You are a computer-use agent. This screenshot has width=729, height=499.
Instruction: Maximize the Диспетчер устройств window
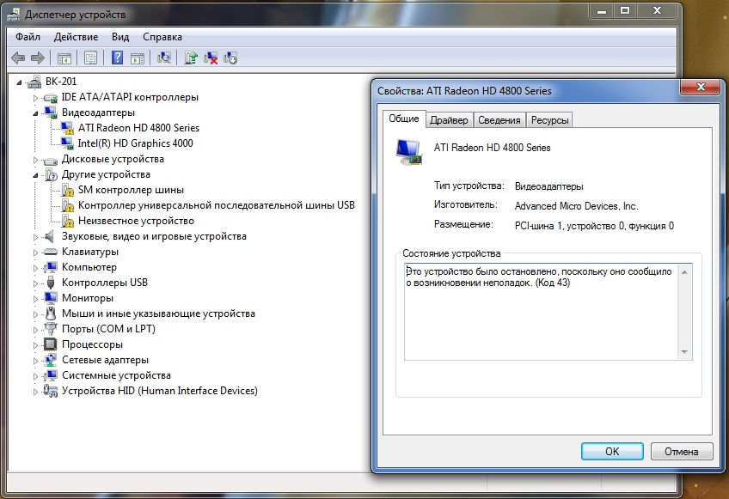coord(625,10)
